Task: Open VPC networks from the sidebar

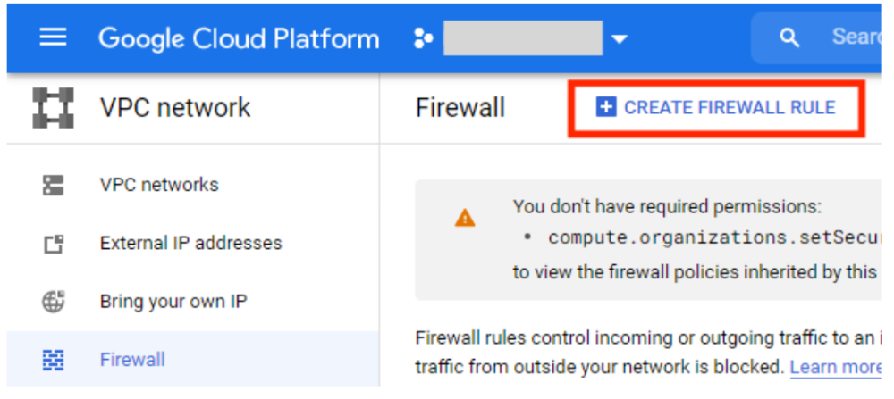Action: pyautogui.click(x=159, y=186)
